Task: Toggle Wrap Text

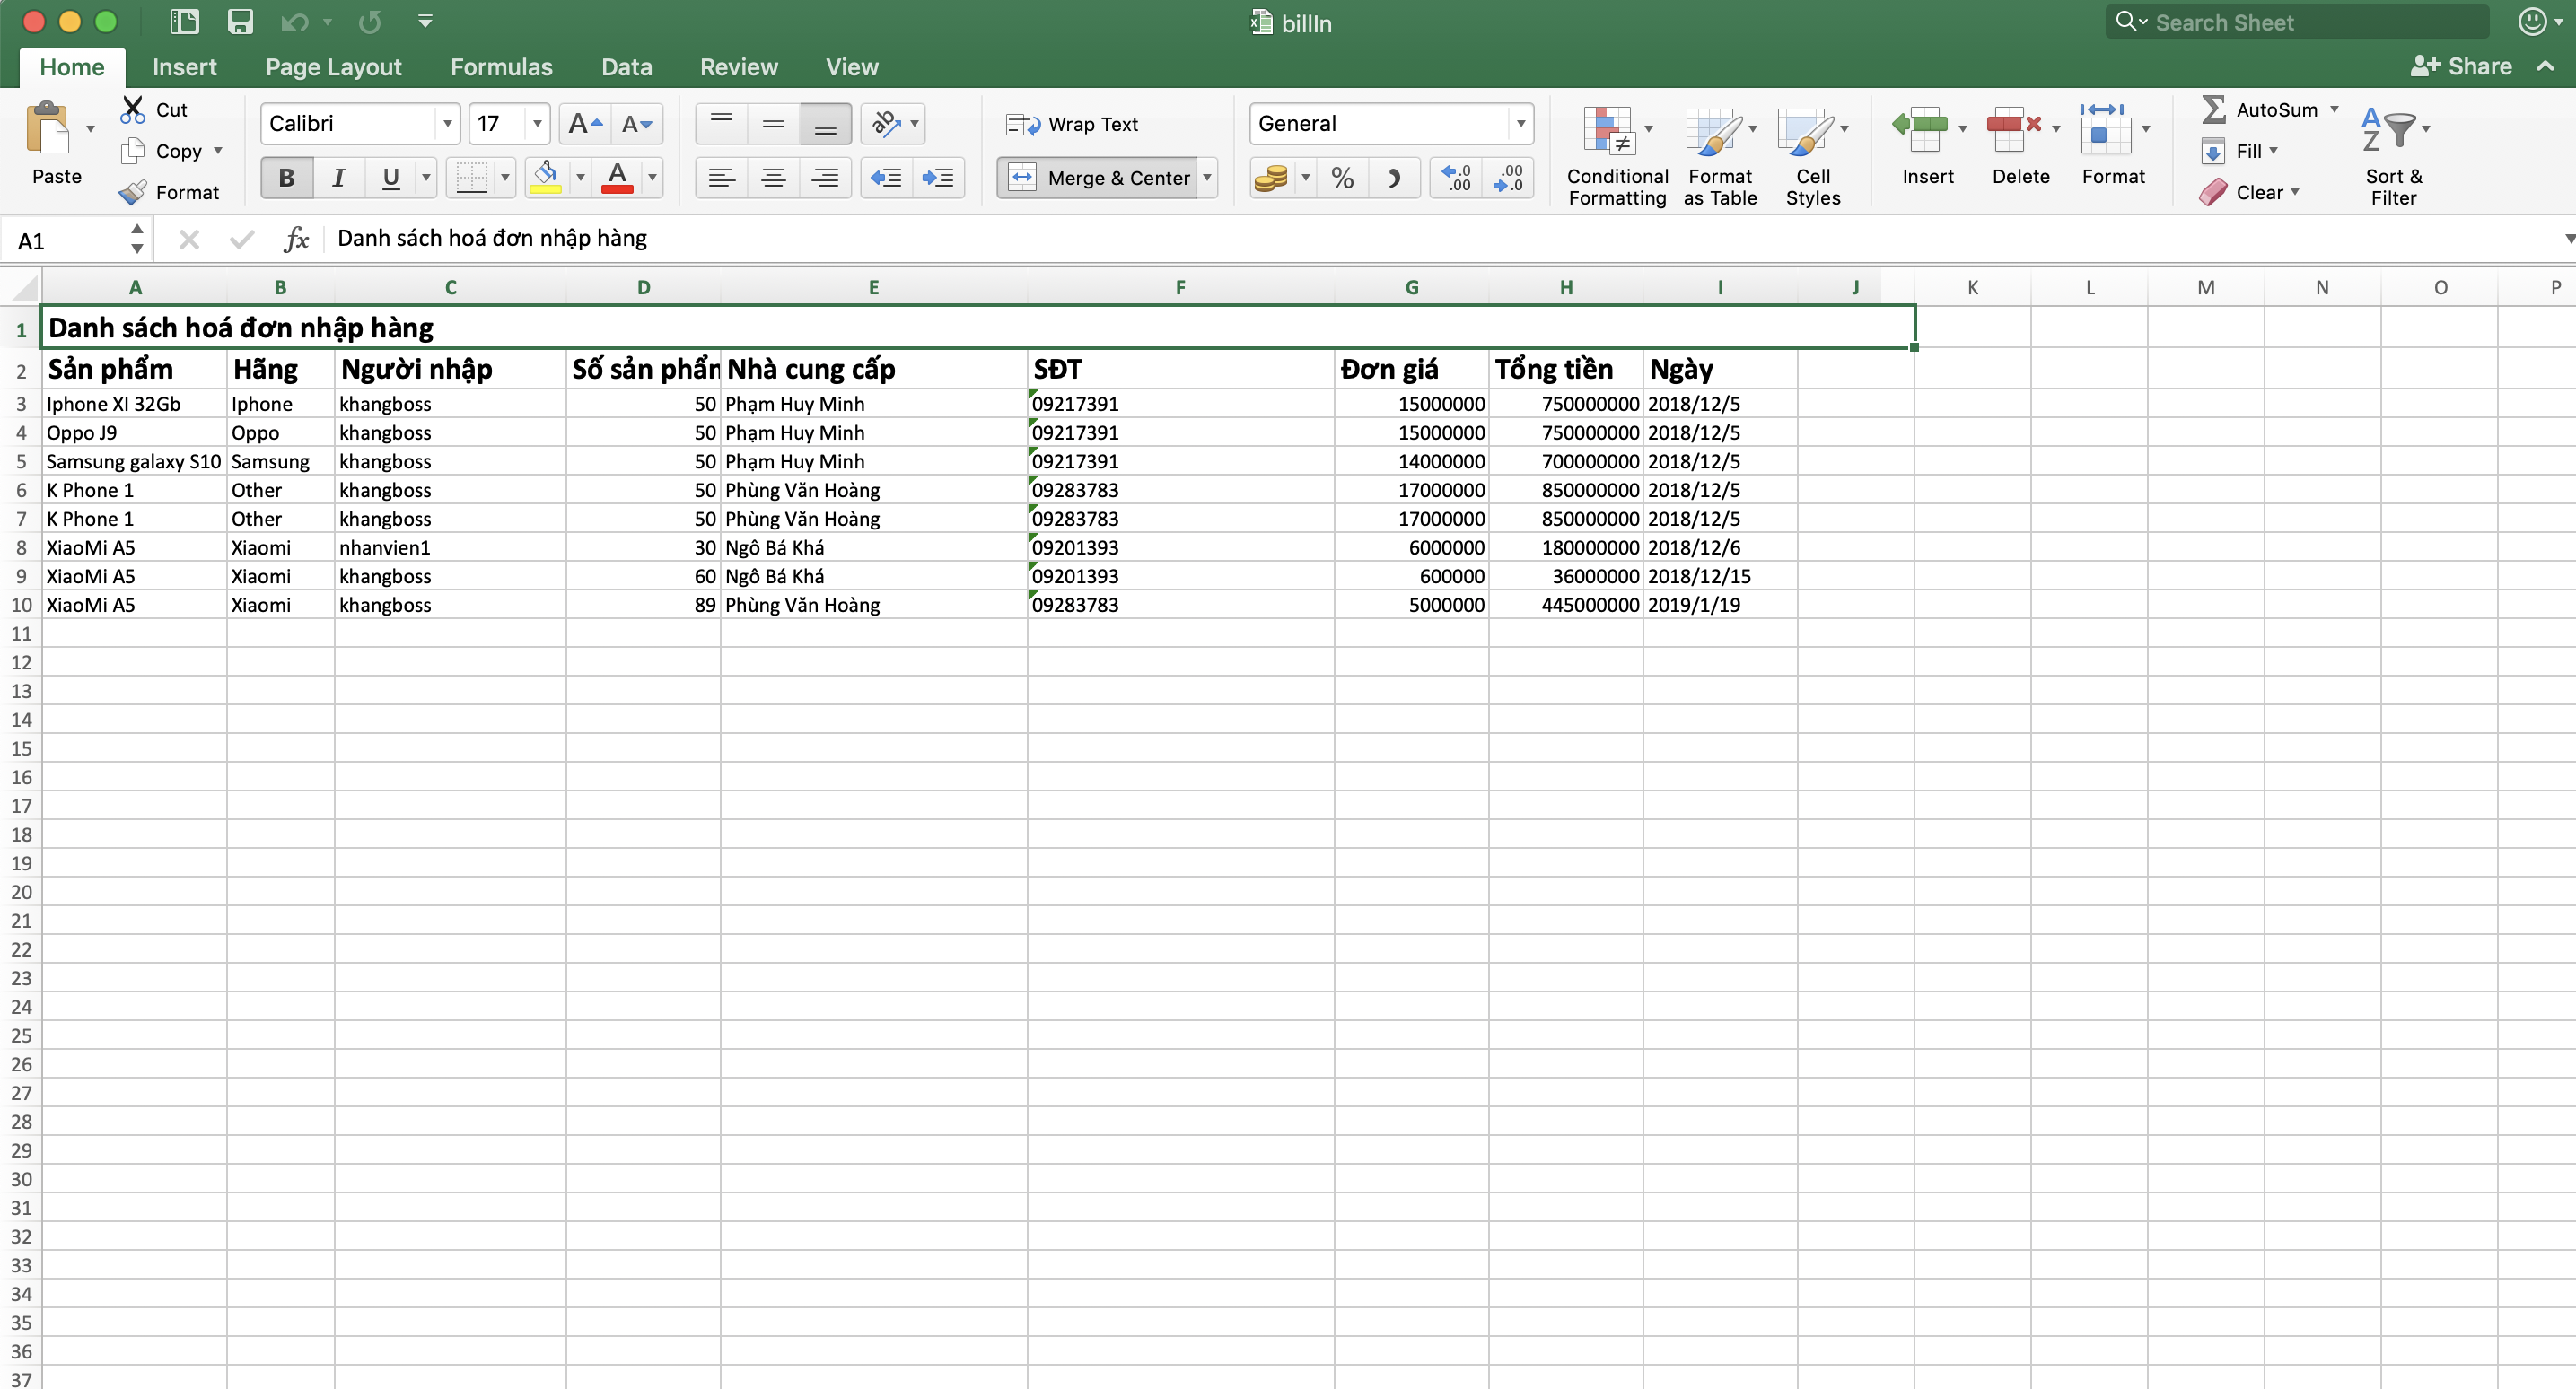Action: pos(1072,124)
